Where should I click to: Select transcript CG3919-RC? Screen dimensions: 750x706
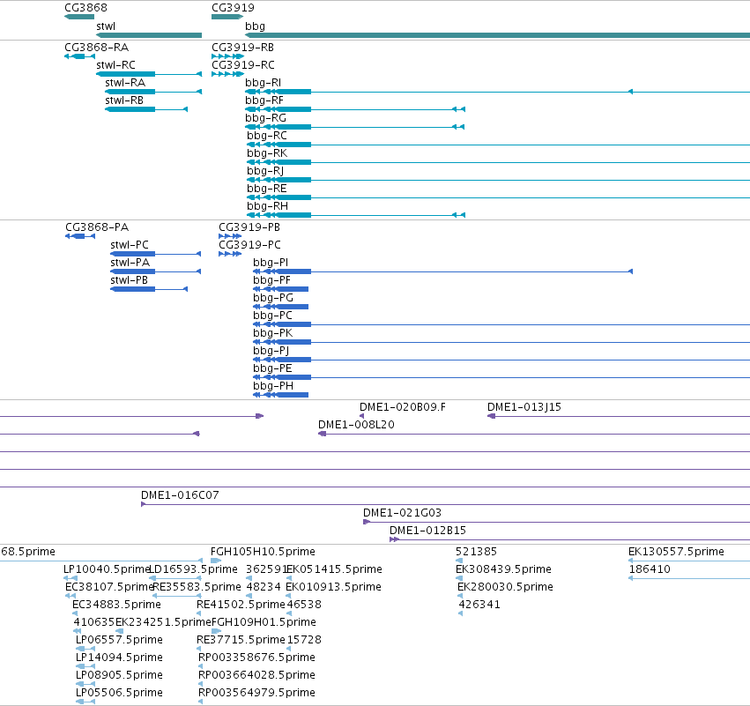[x=243, y=65]
